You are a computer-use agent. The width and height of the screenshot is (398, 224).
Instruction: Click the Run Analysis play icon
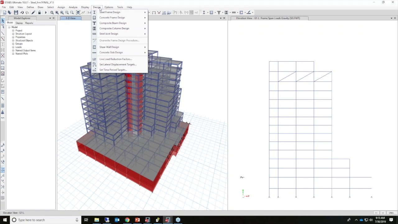[x=46, y=12]
